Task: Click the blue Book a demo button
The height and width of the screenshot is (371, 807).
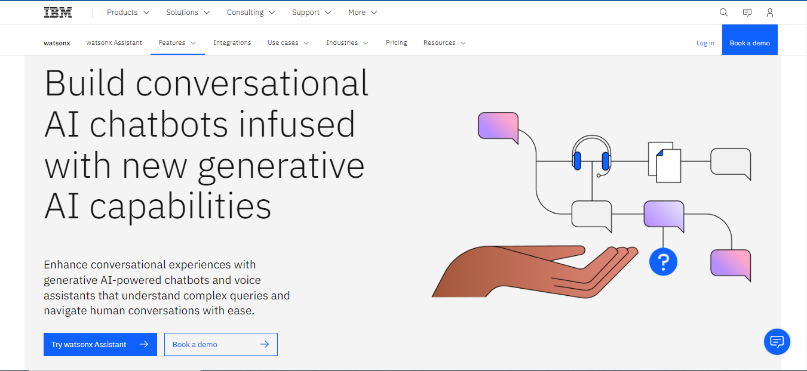Action: coord(750,39)
